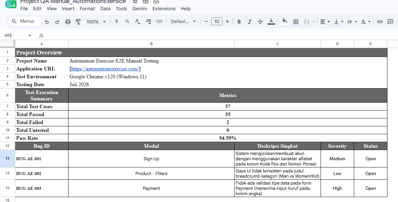This screenshot has width=398, height=202.
Task: Open the View menu
Action: (x=52, y=9)
